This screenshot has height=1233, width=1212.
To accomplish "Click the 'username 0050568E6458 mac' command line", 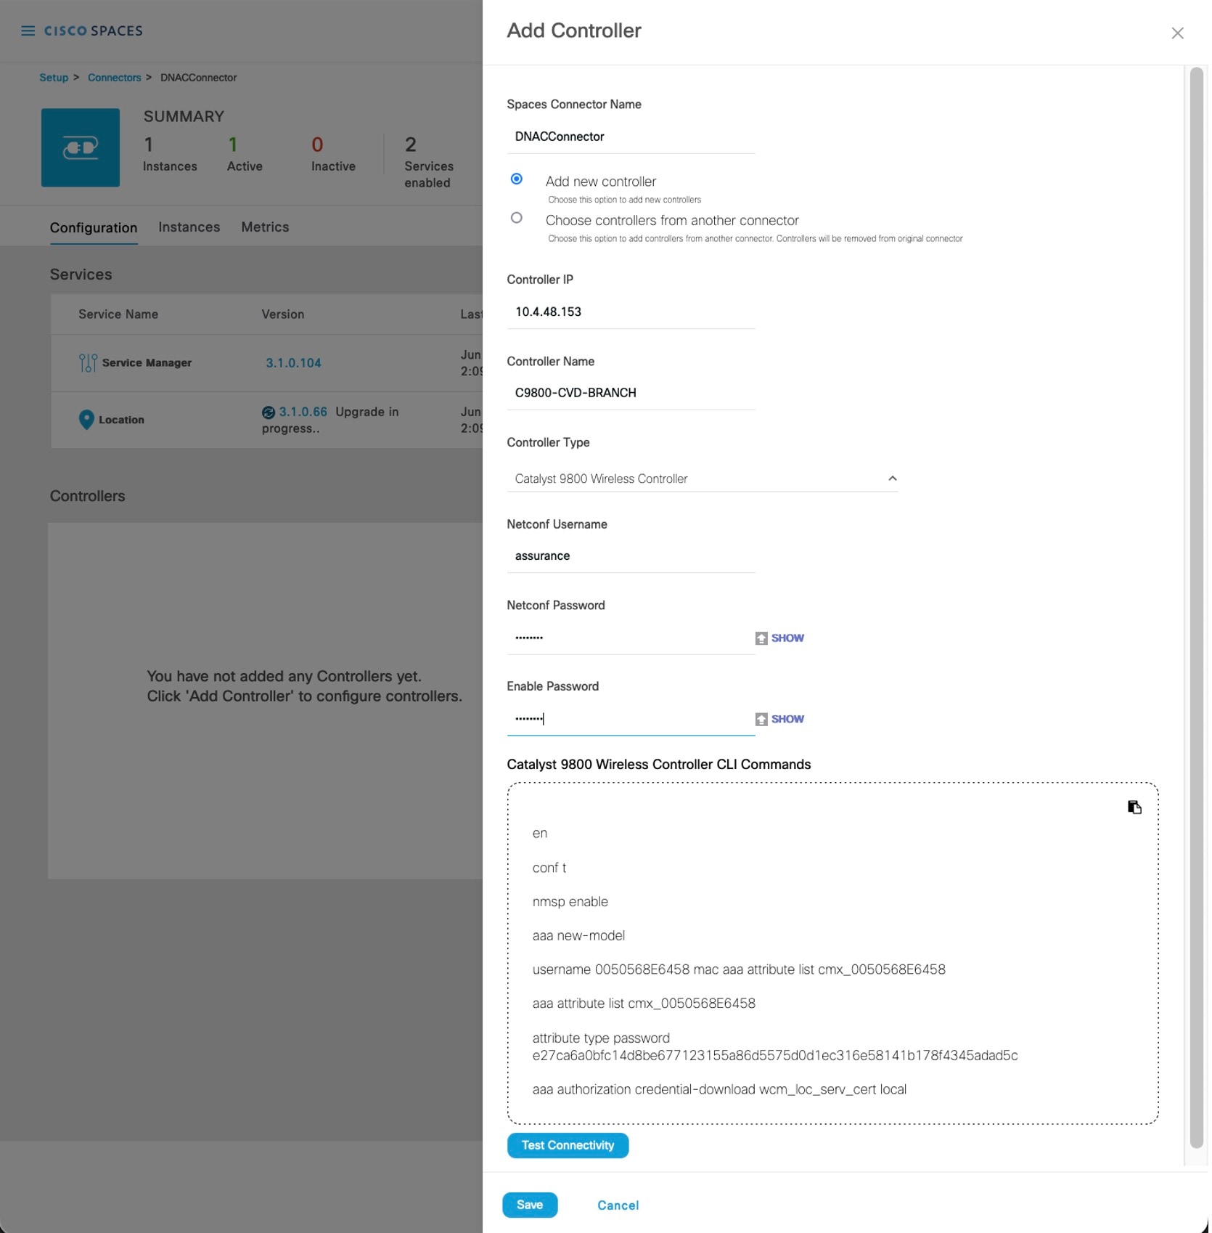I will click(739, 970).
